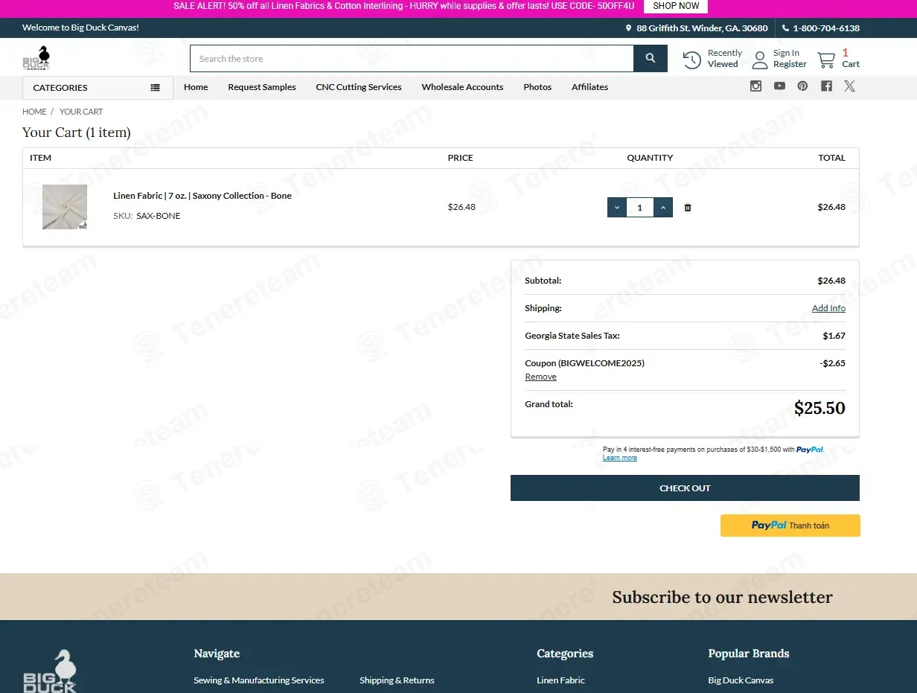Image resolution: width=917 pixels, height=693 pixels.
Task: Open footer Sewing & Manufacturing Services link
Action: 259,680
